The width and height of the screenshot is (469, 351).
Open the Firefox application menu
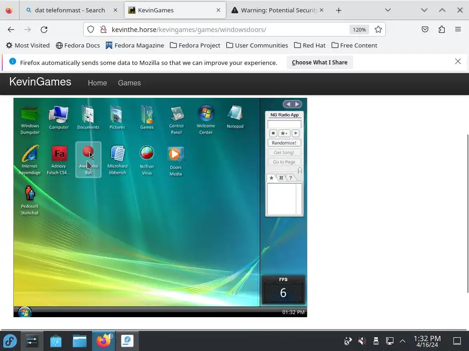coord(458,29)
